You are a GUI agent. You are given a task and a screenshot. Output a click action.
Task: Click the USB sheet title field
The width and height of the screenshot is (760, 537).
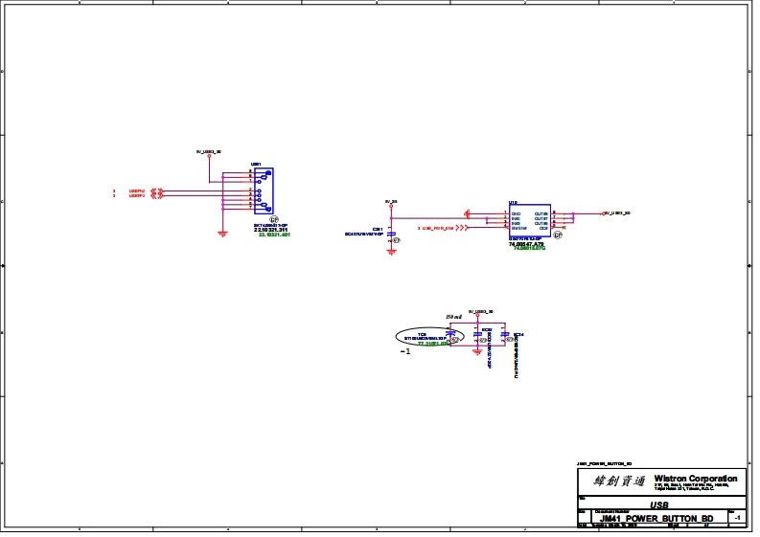tap(659, 504)
